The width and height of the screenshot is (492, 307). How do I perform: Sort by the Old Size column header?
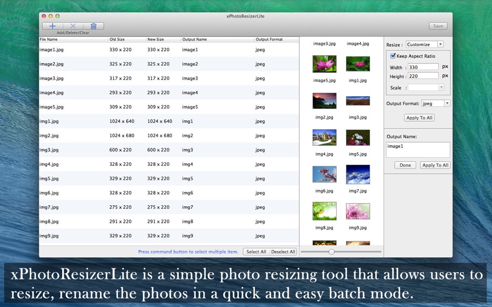(127, 39)
